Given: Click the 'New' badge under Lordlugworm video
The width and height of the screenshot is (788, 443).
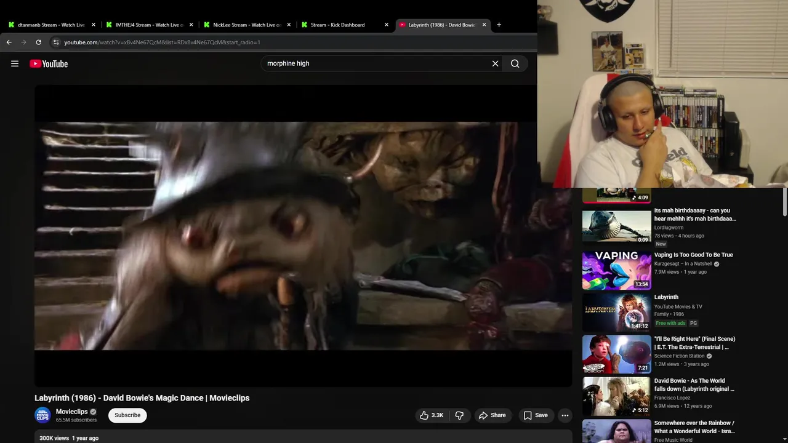Looking at the screenshot, I should [661, 244].
